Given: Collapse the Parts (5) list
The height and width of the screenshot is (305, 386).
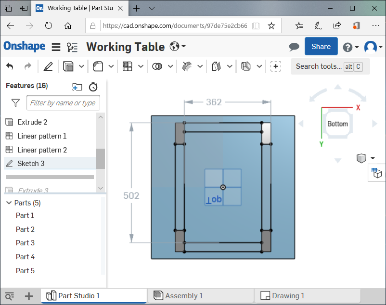Looking at the screenshot, I should pyautogui.click(x=9, y=203).
